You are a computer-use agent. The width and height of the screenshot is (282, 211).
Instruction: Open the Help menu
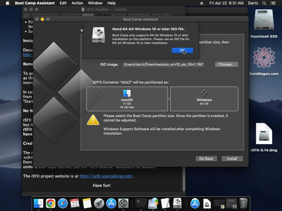point(112,3)
